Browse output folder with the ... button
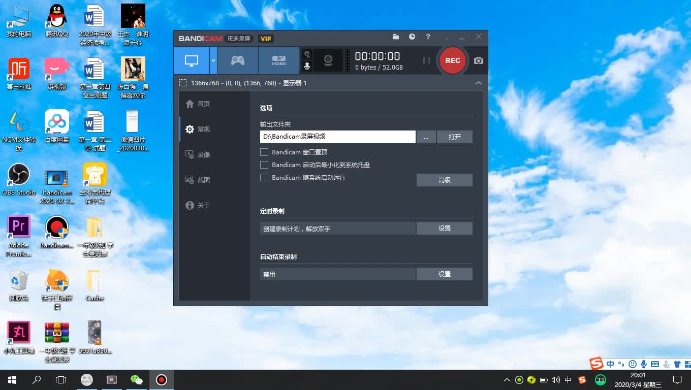 coord(426,137)
